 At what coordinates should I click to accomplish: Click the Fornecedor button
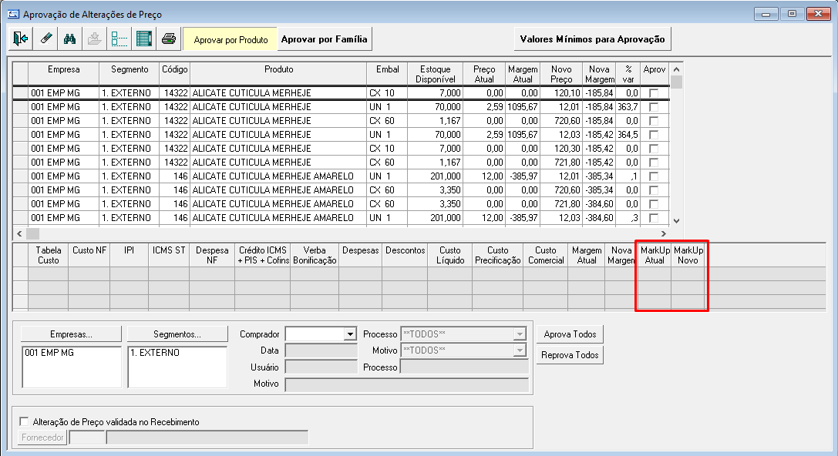[x=42, y=438]
